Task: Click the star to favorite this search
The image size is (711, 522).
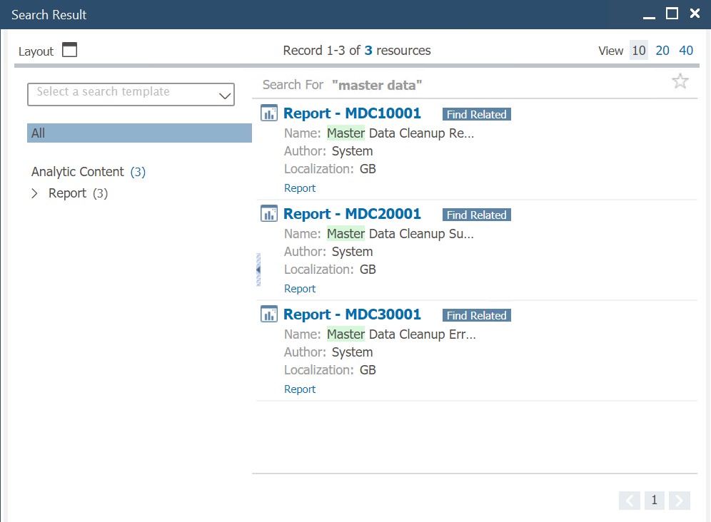Action: [680, 81]
